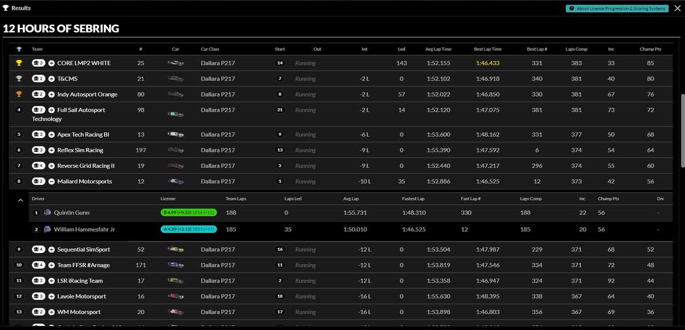The width and height of the screenshot is (685, 330).
Task: Click Indy Autosport Orange team size badge
Action: [38, 94]
